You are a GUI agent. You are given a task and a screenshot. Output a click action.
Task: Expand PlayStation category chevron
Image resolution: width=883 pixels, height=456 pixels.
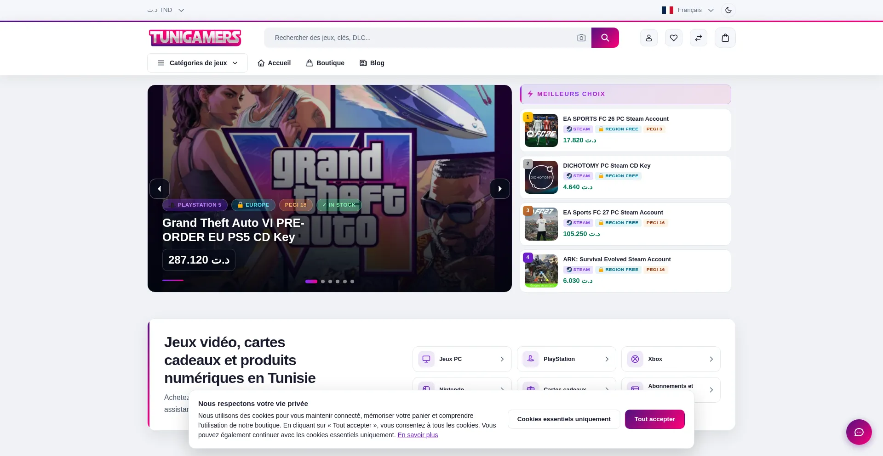(x=607, y=359)
